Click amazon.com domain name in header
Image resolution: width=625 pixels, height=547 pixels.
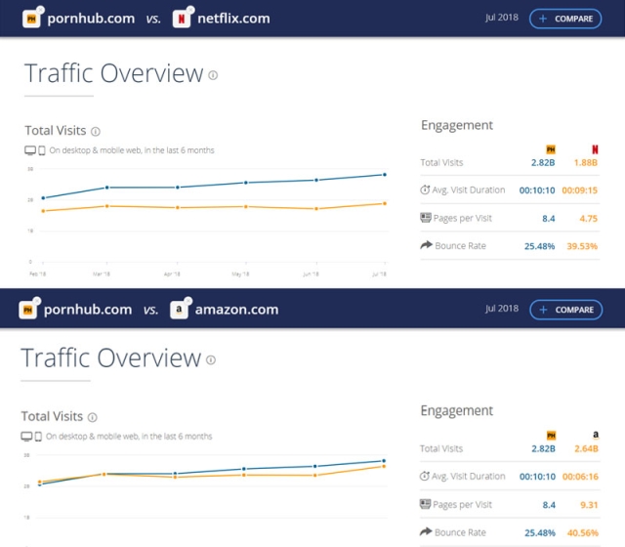pos(236,310)
